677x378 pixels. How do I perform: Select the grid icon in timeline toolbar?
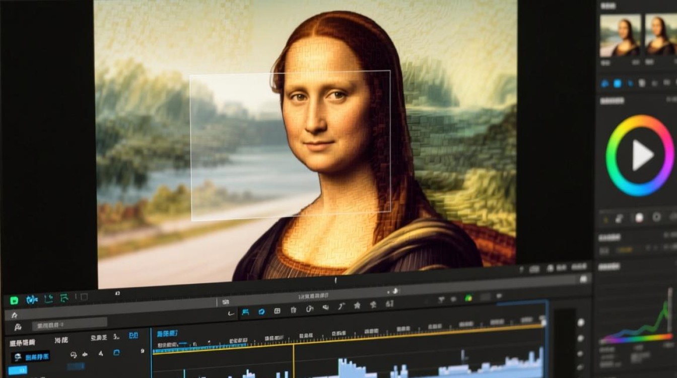(277, 311)
